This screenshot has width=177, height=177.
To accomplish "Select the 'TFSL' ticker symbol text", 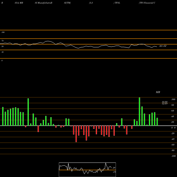I will [117, 3].
